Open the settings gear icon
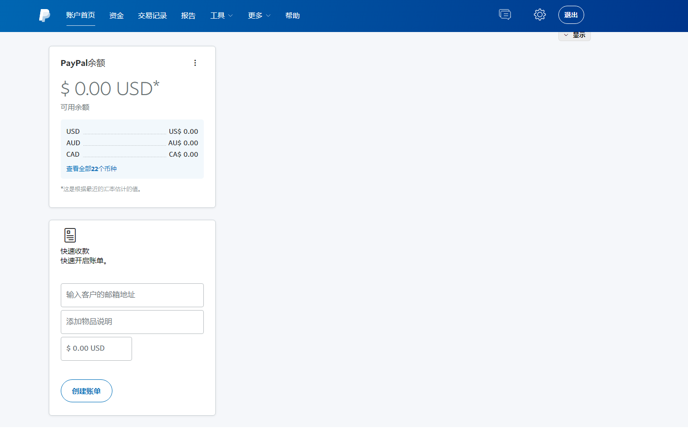 pyautogui.click(x=540, y=15)
